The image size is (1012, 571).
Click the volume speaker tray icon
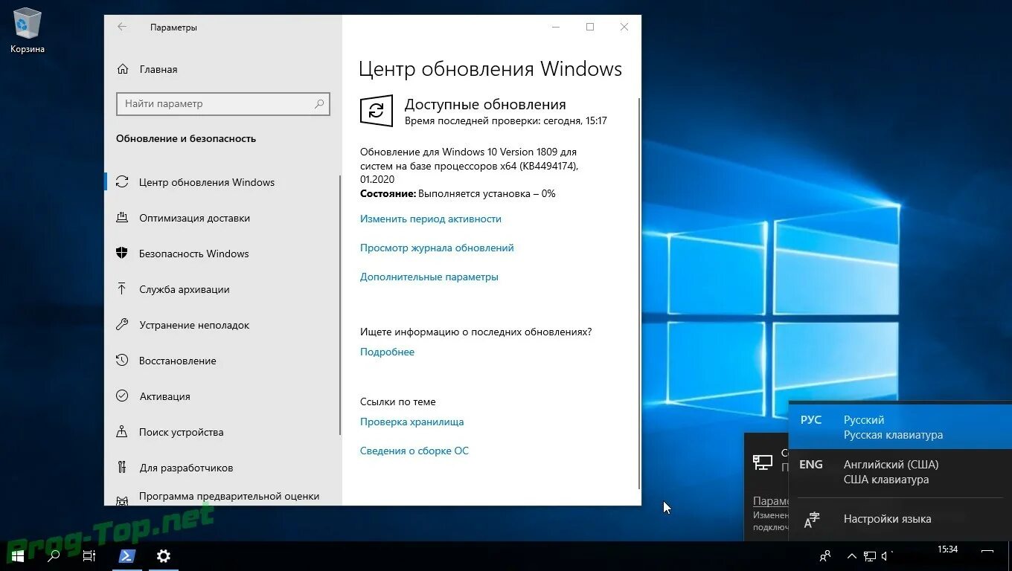click(x=886, y=556)
